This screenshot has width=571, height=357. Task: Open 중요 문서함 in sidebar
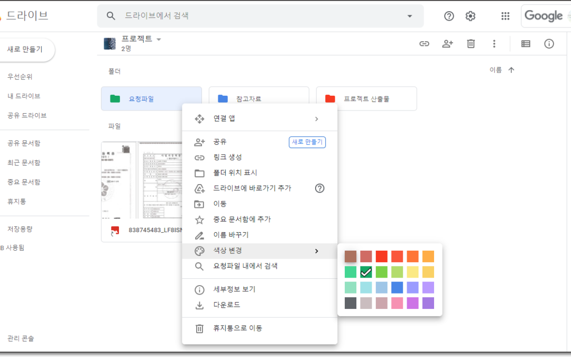[x=24, y=182]
